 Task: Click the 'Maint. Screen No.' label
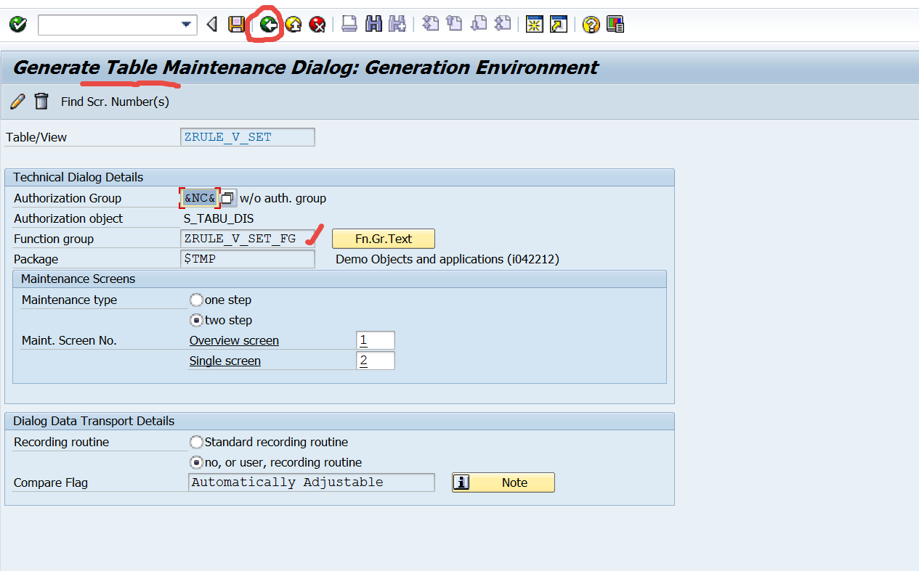[69, 340]
